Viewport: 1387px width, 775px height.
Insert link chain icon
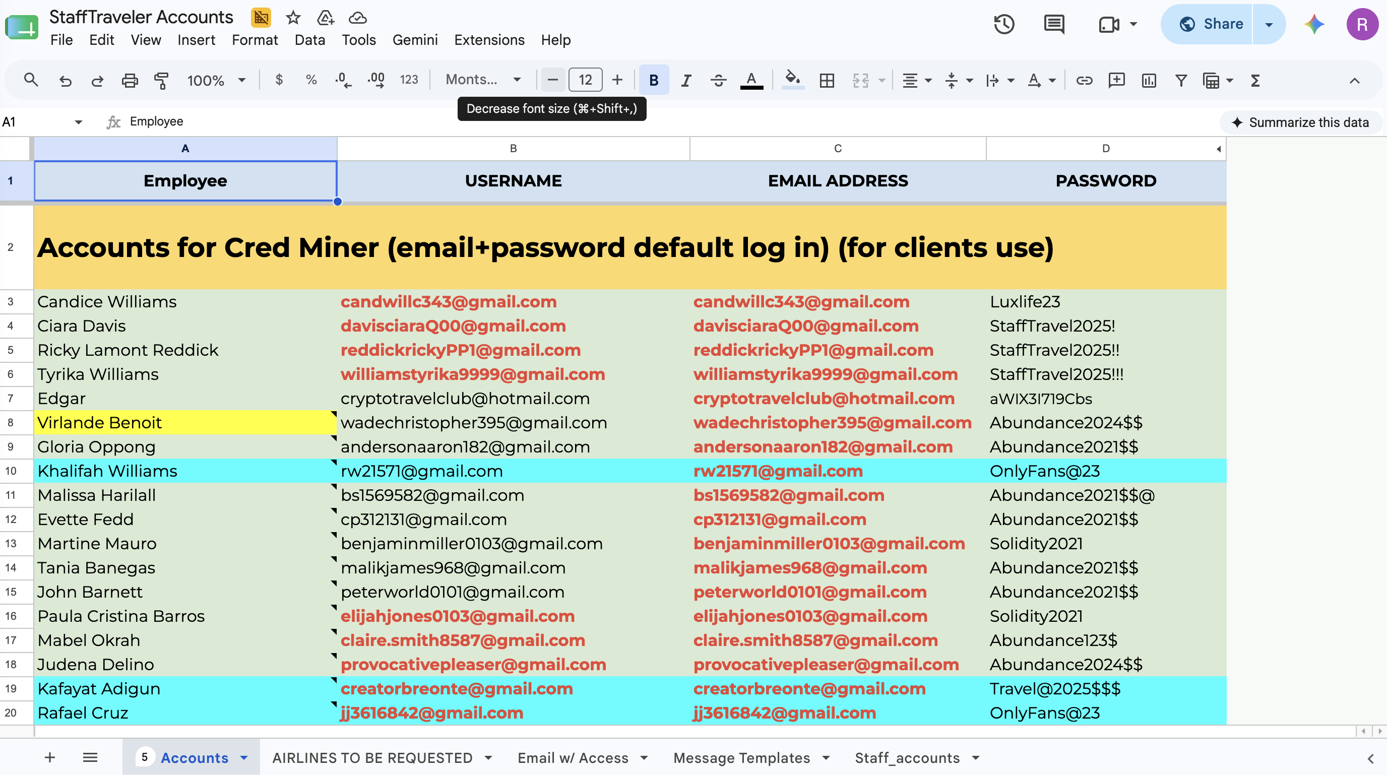pyautogui.click(x=1084, y=80)
